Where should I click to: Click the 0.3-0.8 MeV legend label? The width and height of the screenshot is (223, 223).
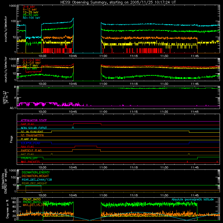tap(32, 63)
